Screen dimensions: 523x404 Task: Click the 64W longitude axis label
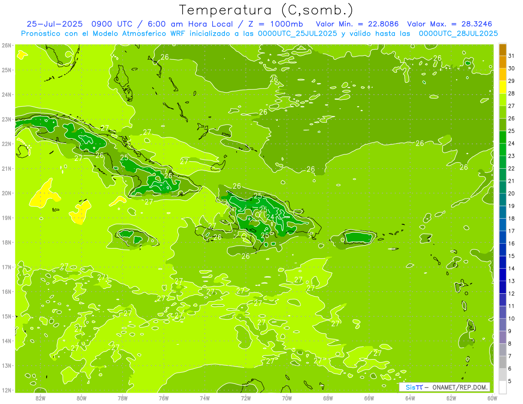pos(410,398)
